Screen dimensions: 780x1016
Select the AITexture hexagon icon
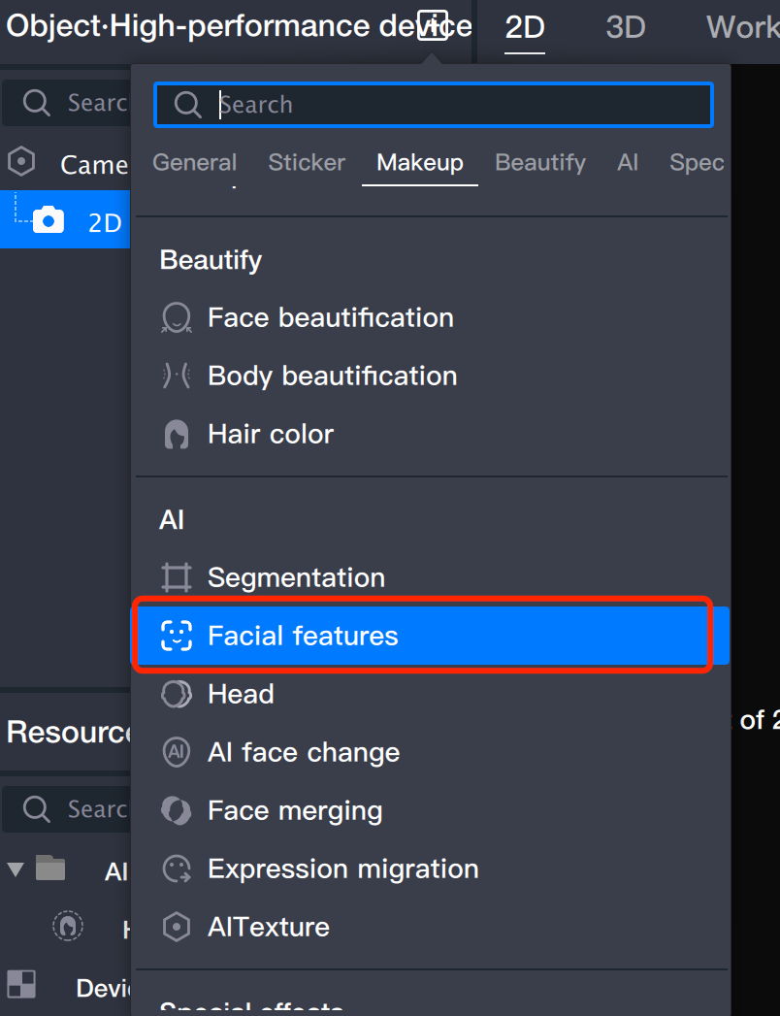point(177,928)
